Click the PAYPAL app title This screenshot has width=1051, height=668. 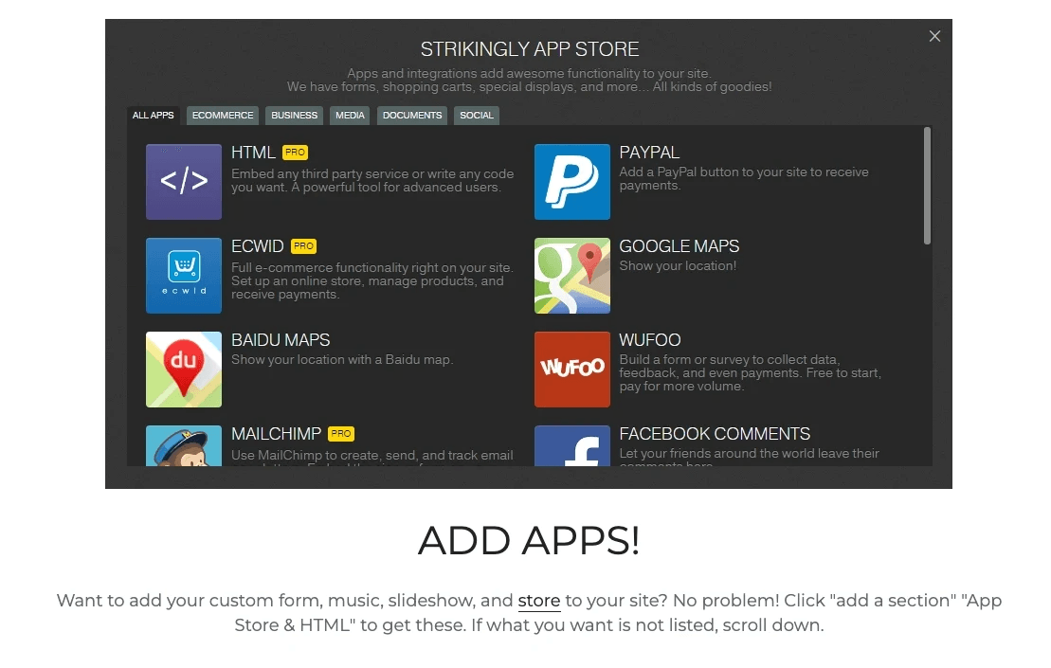[649, 153]
